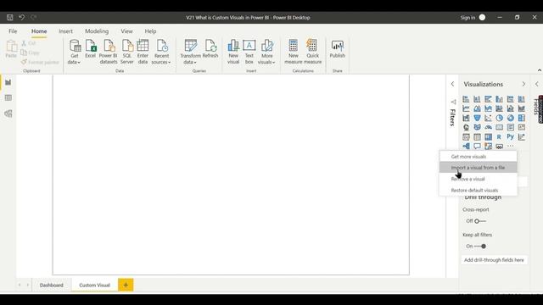Click the Save icon in title bar

9,17
